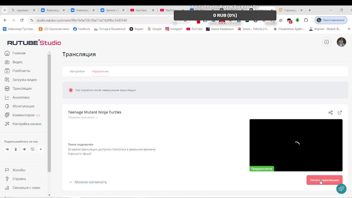Open stream in new window icon
352x198 pixels.
click(x=340, y=112)
